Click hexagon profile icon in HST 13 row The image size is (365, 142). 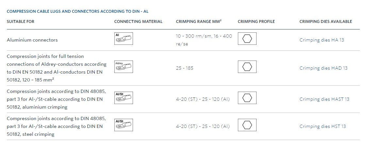tap(247, 125)
